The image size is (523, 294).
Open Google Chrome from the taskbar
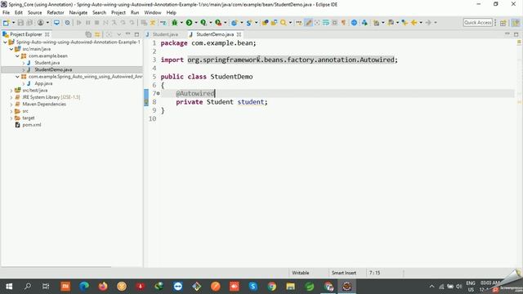(272, 287)
